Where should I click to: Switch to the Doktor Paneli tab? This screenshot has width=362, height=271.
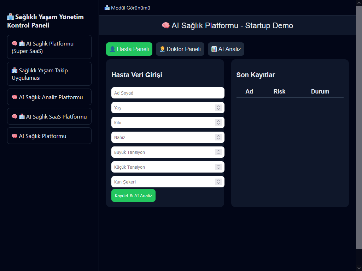pos(180,49)
